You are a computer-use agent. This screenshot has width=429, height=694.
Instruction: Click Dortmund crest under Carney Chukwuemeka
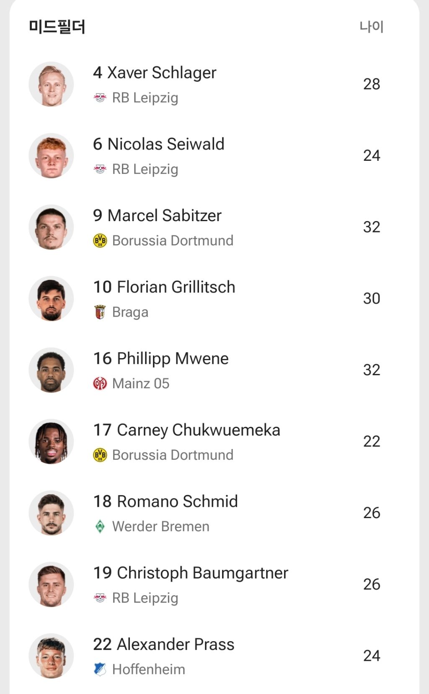pos(100,455)
